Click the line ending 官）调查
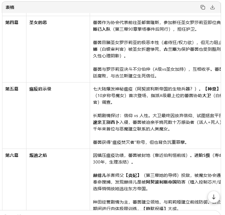This screenshot has width=225, height=215. point(103,102)
